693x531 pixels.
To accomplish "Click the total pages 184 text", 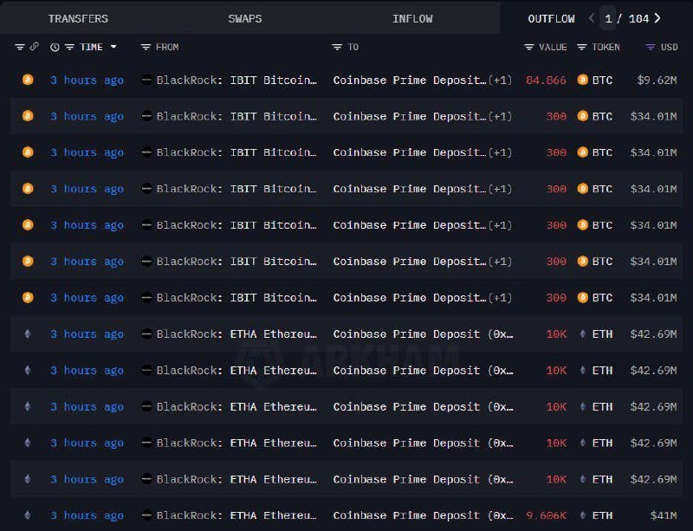I will tap(638, 18).
